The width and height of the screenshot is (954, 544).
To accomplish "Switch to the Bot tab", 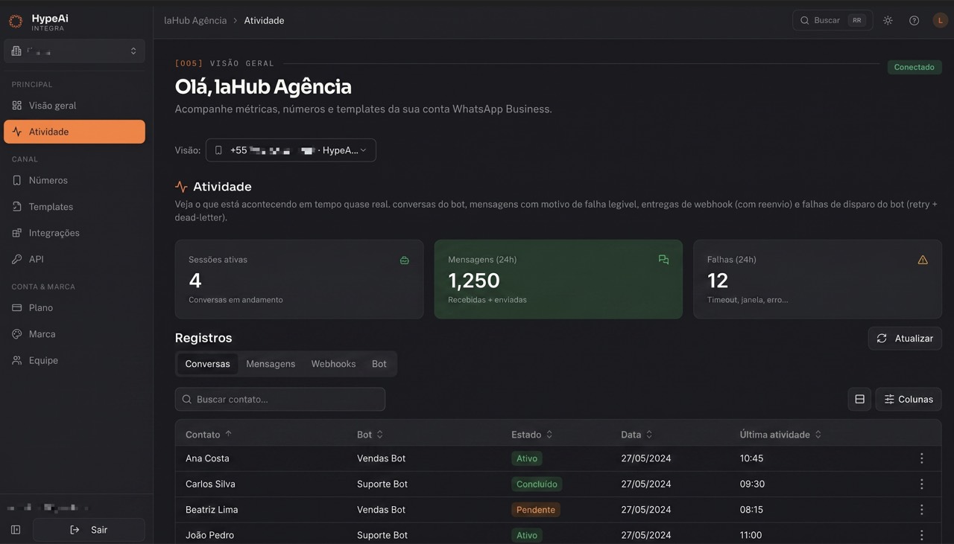I will point(379,364).
